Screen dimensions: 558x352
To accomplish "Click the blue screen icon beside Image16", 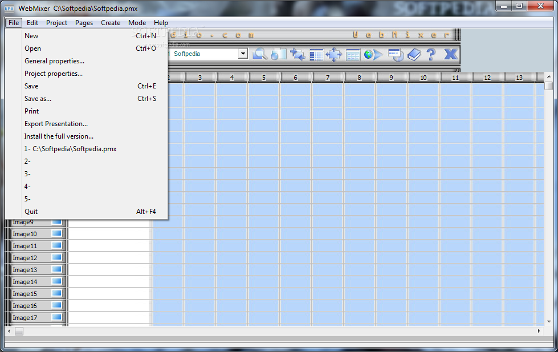I will click(x=57, y=305).
